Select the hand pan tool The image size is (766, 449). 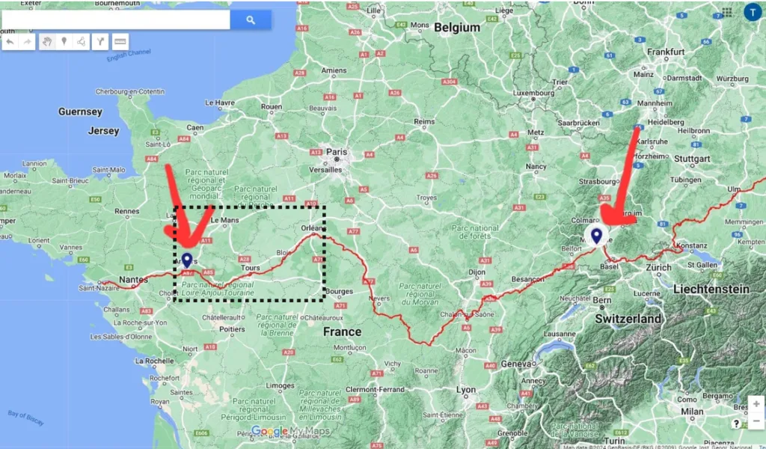(46, 42)
